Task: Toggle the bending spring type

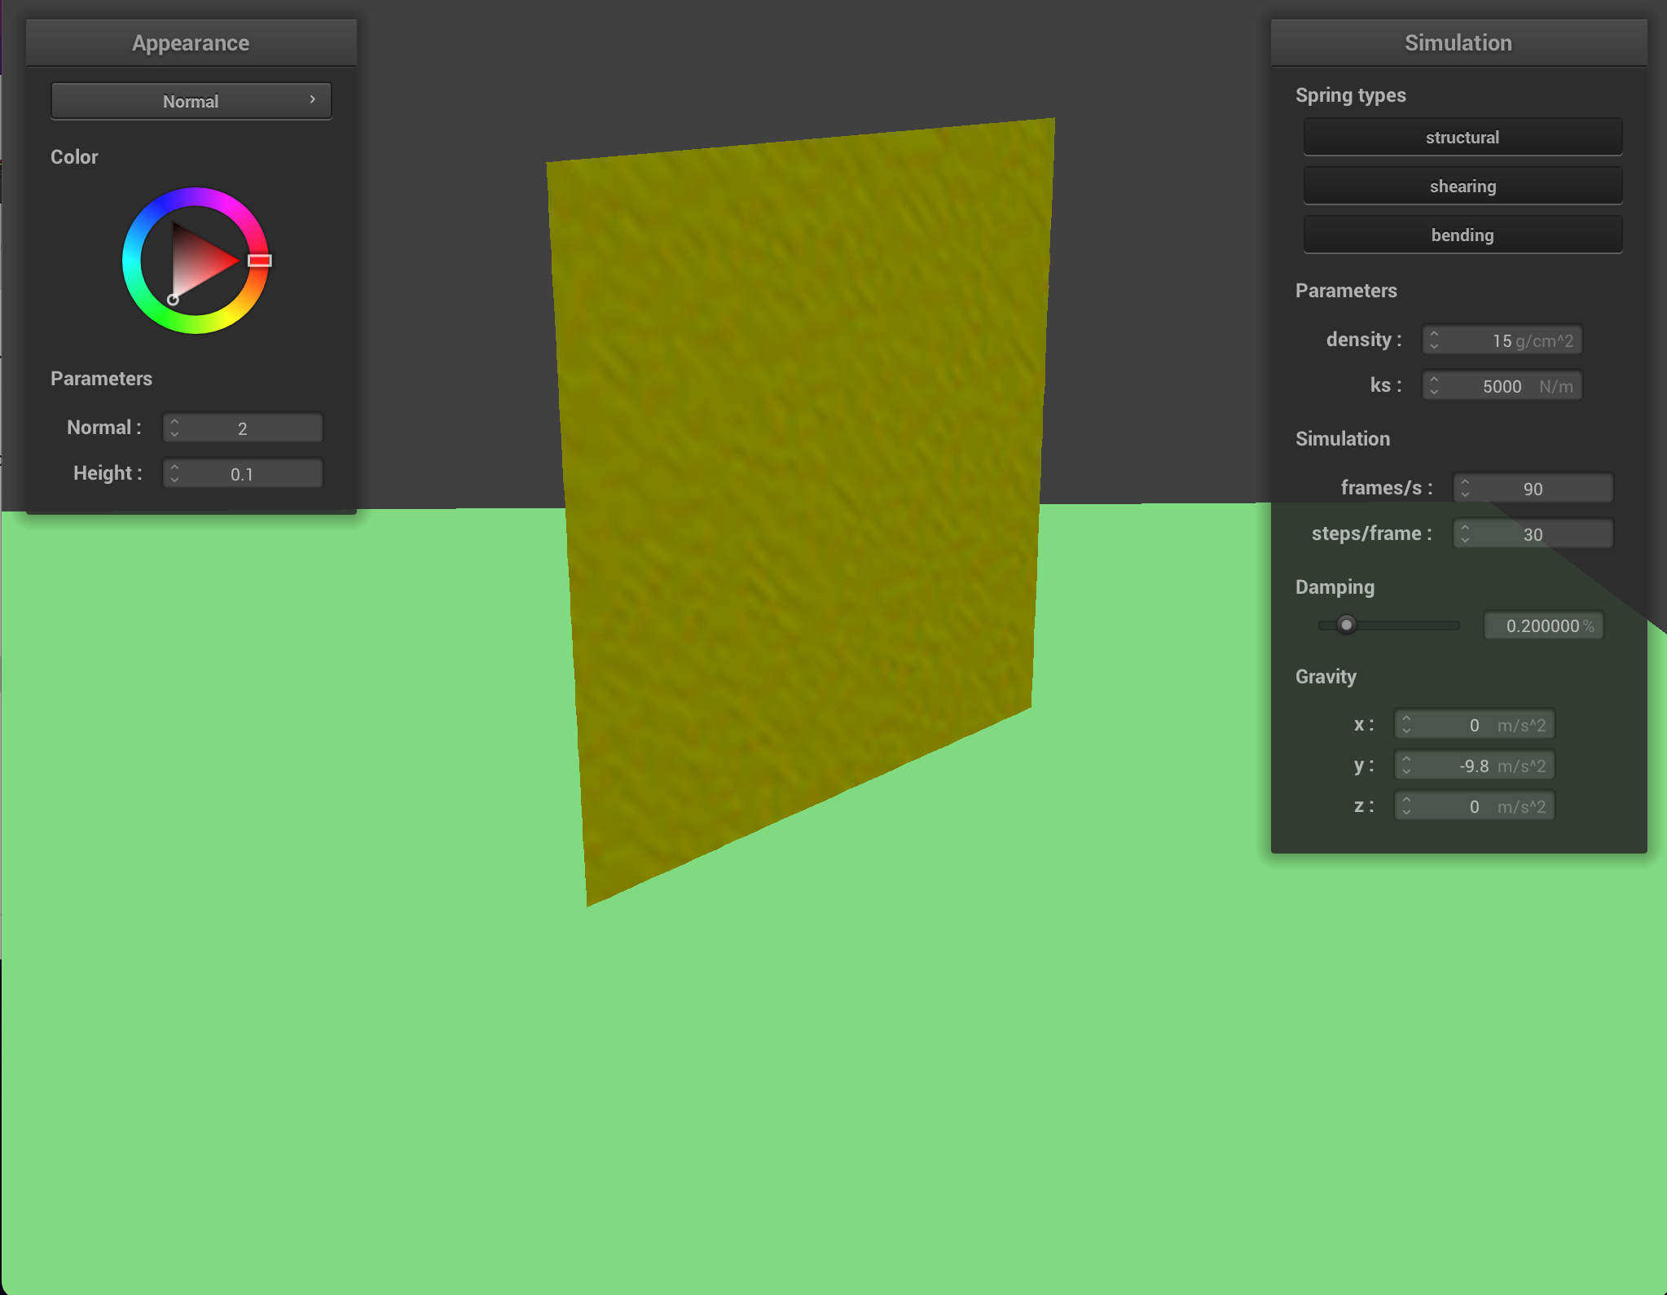Action: (1462, 235)
